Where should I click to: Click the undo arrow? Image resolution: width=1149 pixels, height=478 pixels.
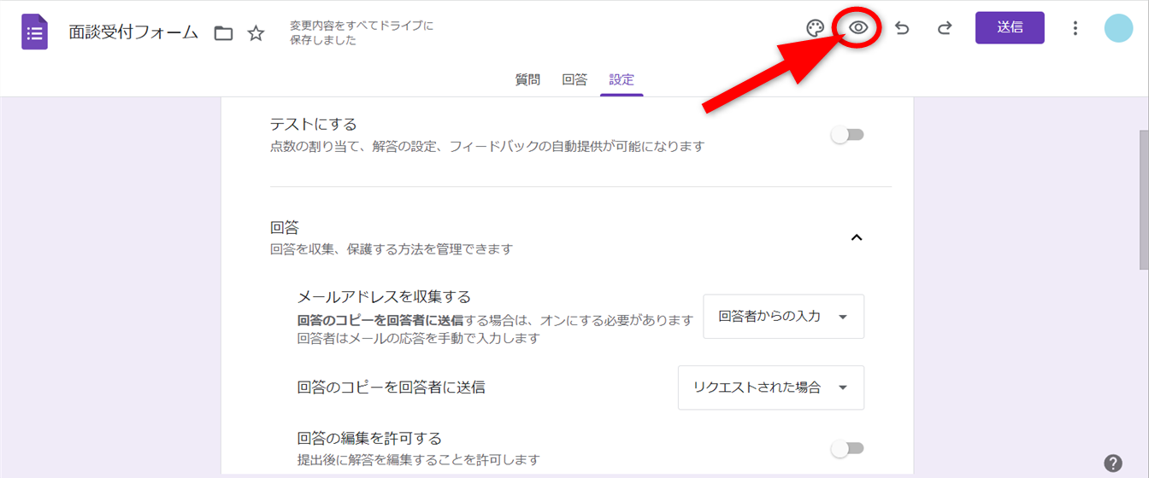902,28
